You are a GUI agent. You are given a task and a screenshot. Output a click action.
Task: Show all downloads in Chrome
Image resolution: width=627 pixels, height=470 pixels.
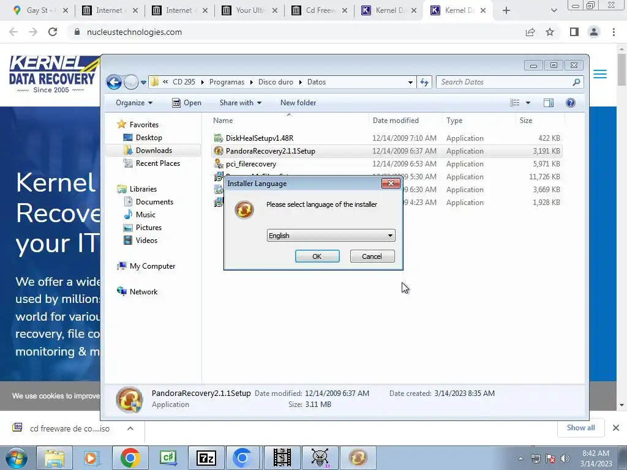[x=580, y=428]
